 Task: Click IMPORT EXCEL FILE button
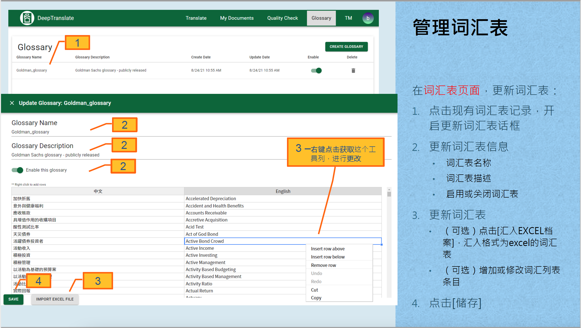point(55,299)
